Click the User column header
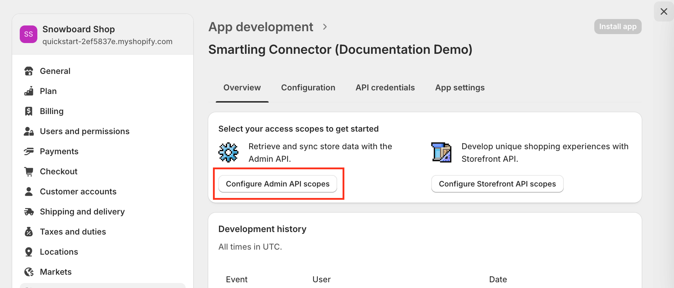Viewport: 674px width, 288px height. pos(321,279)
